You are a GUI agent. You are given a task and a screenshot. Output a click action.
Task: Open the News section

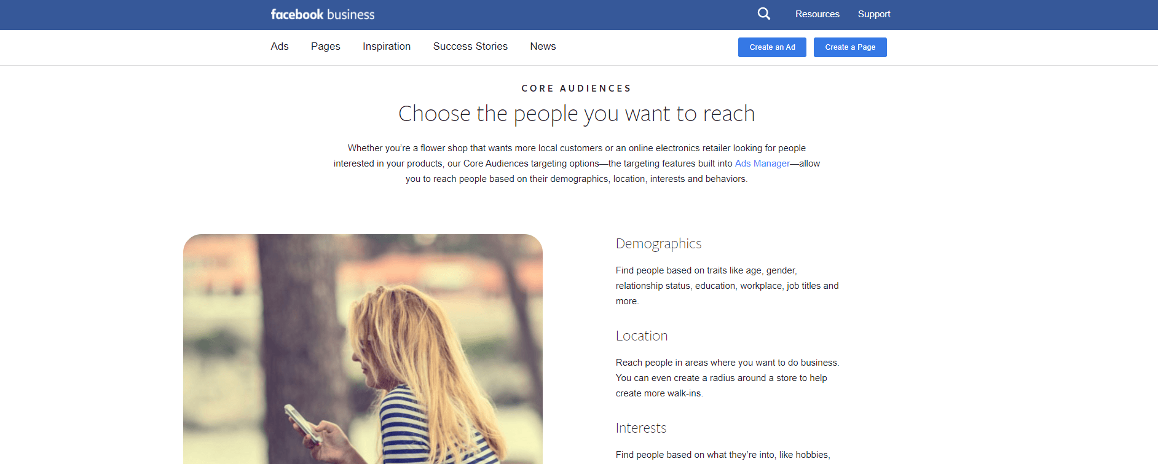tap(543, 47)
